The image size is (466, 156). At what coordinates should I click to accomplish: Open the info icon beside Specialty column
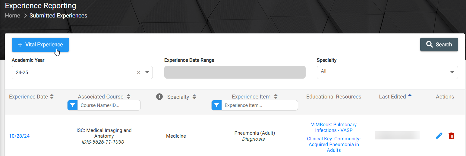159,97
